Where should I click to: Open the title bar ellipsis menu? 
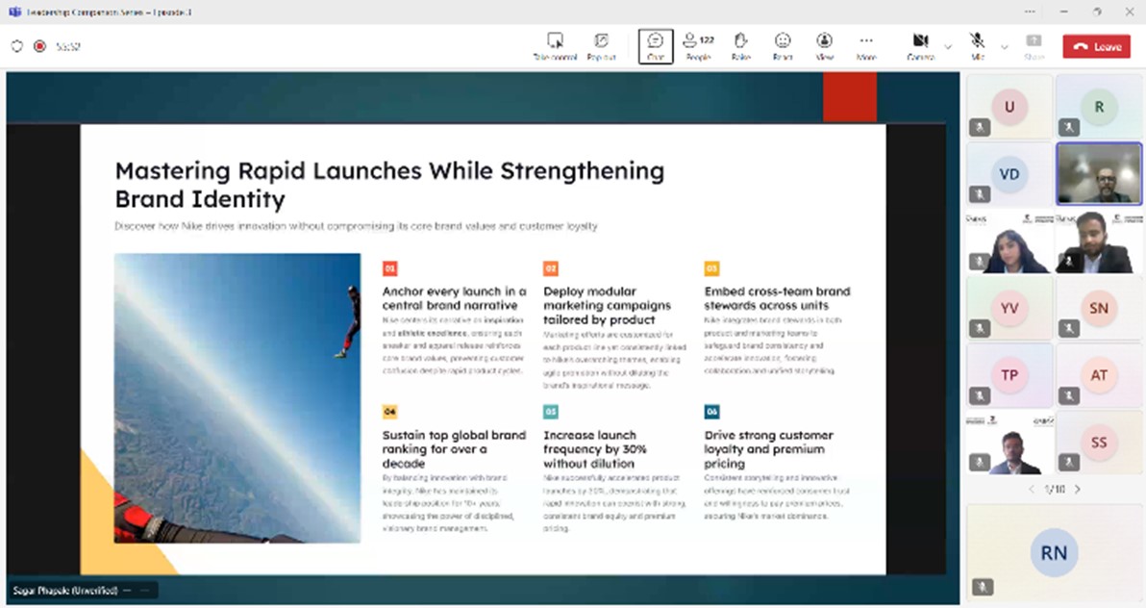click(1030, 12)
